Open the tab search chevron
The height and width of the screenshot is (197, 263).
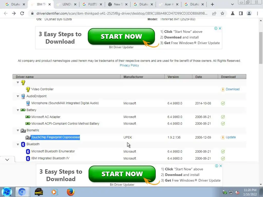232,4
